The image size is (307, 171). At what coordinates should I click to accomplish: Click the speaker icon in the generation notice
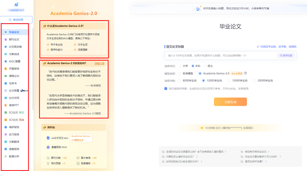click(202, 128)
